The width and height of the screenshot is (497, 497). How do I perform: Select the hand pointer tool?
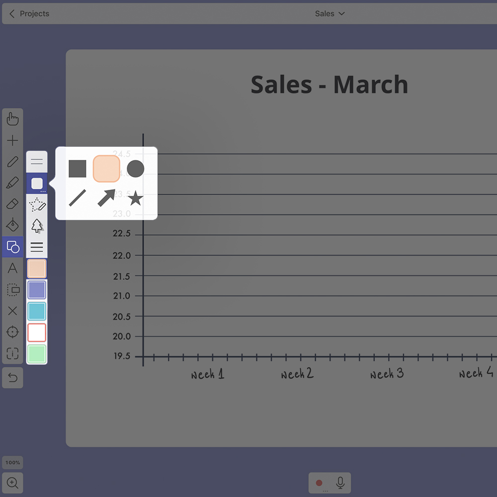[13, 119]
